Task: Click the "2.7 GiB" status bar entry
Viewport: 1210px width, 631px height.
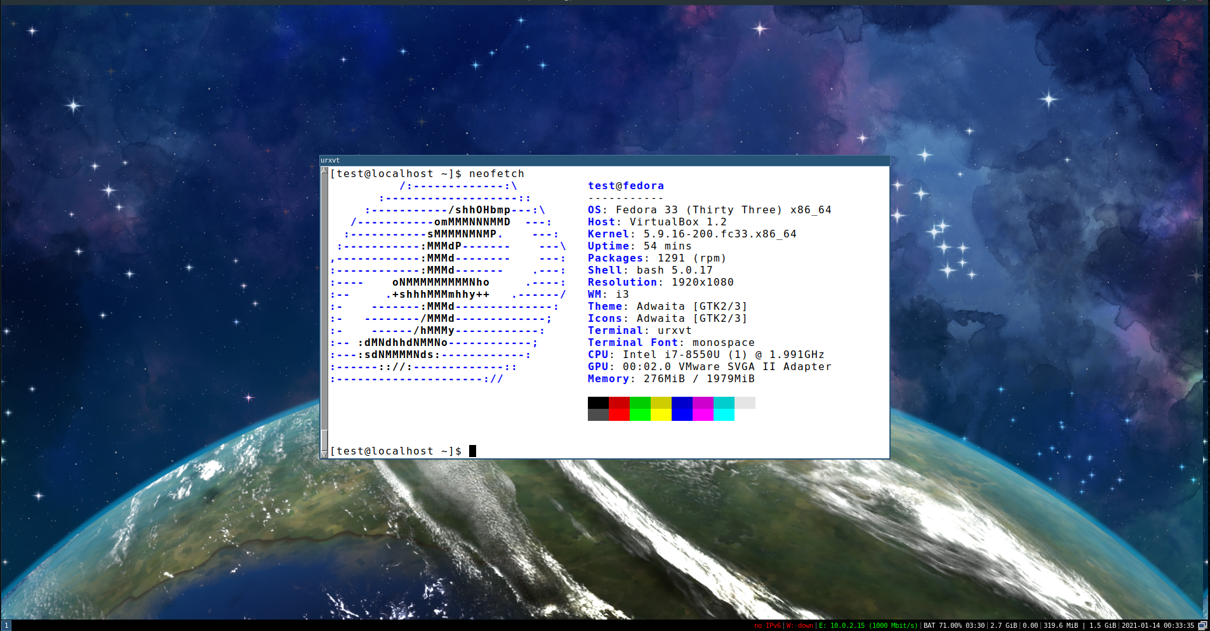Action: (x=1004, y=626)
